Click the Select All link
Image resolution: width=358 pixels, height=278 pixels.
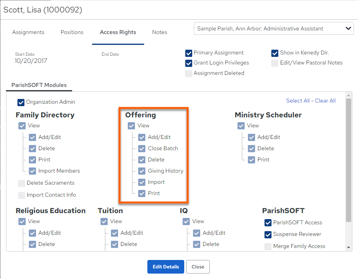click(x=298, y=101)
